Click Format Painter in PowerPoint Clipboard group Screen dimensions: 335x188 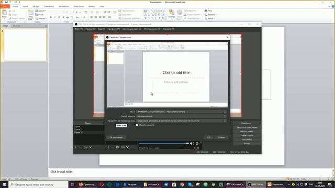click(x=17, y=19)
